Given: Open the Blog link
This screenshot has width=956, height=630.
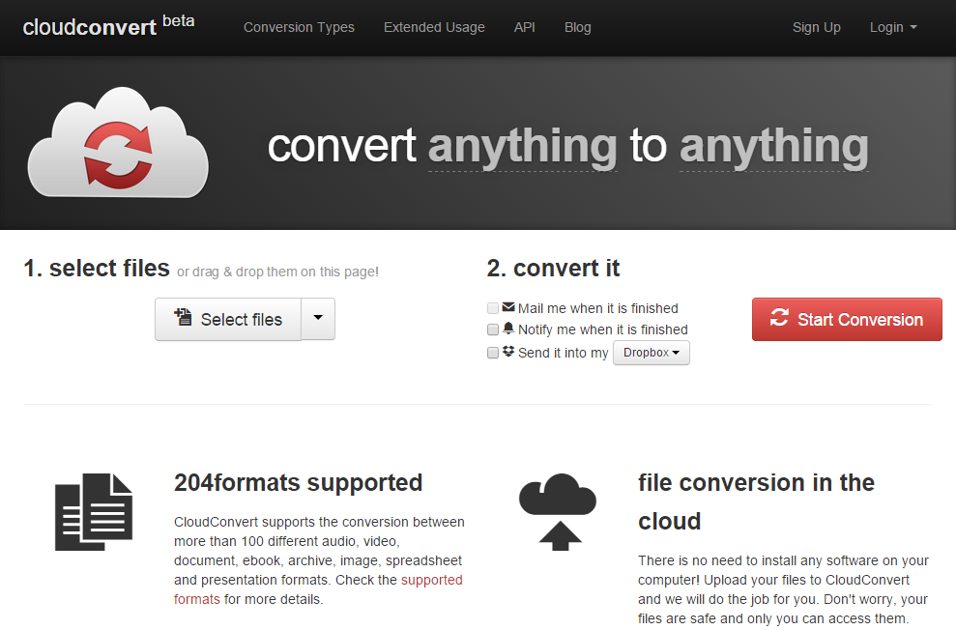Looking at the screenshot, I should coord(577,27).
